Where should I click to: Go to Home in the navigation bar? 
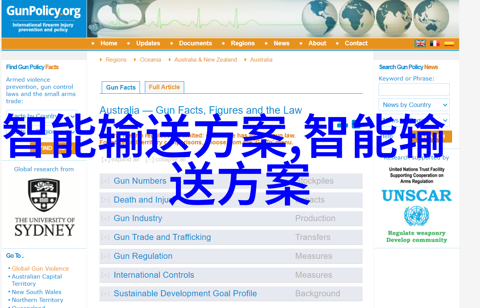[x=109, y=43]
